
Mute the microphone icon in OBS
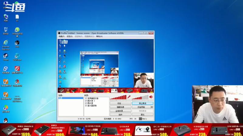coord(129,97)
